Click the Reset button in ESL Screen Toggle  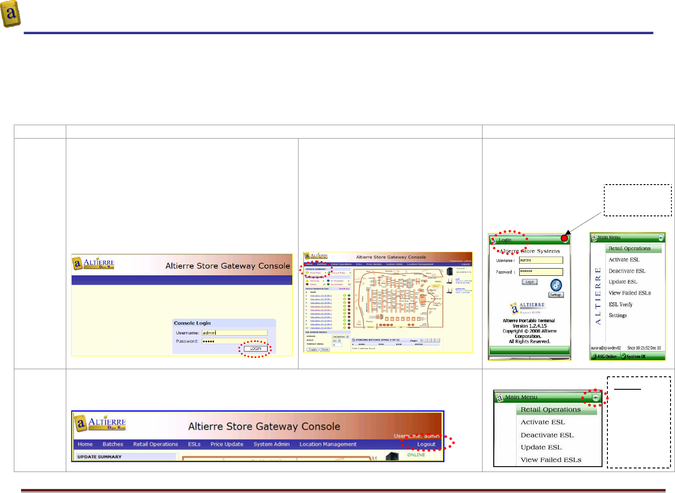pyautogui.click(x=325, y=350)
